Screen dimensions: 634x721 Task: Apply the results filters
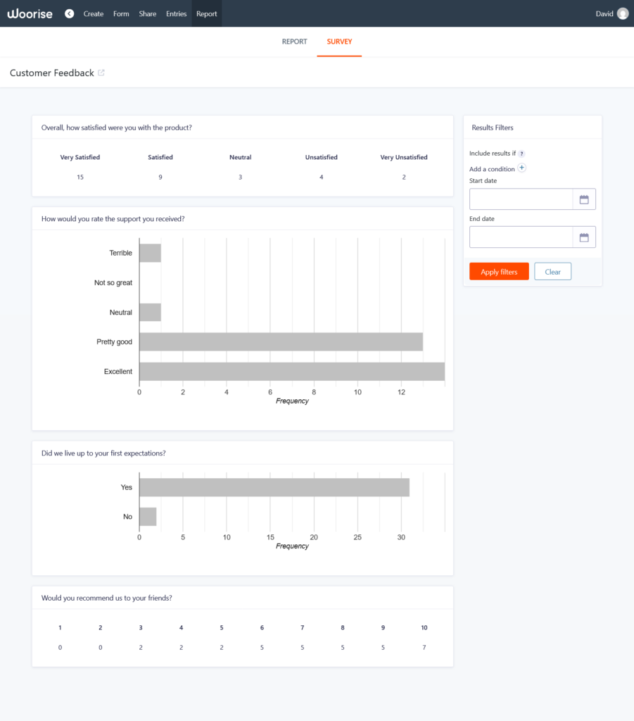click(498, 271)
